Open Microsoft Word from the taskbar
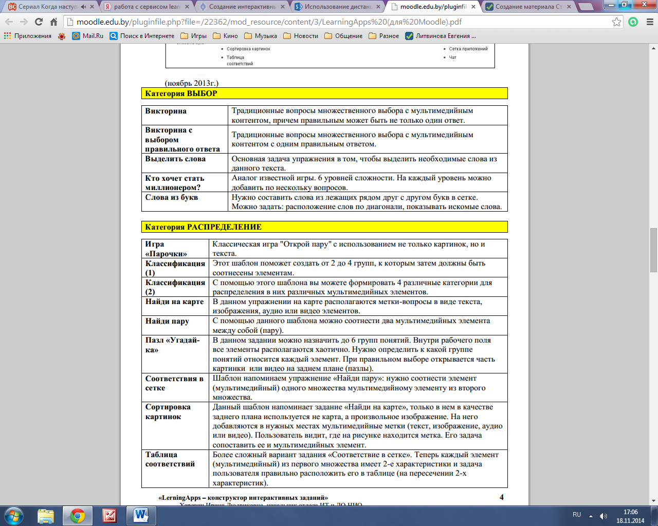 click(x=140, y=515)
